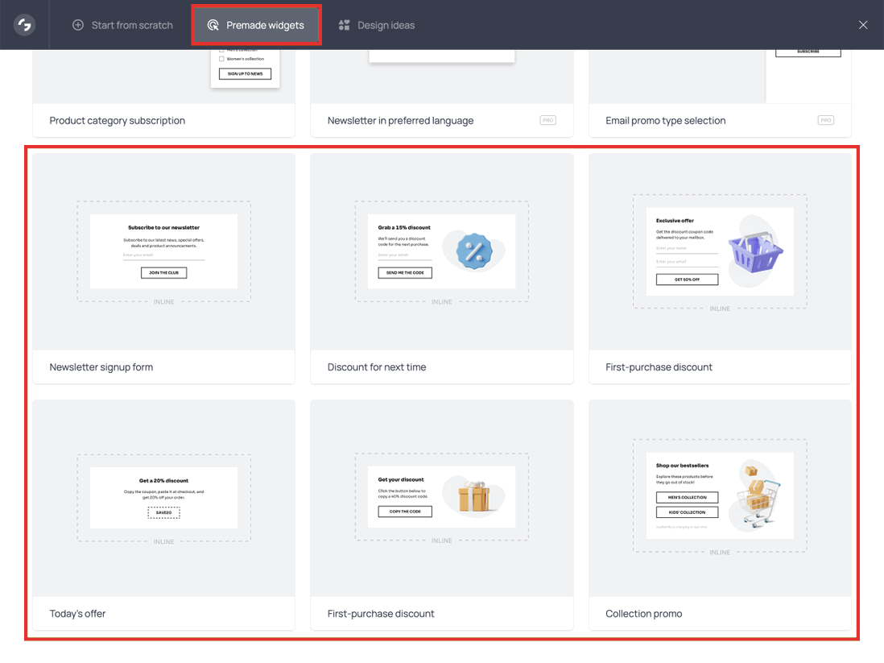Check the Men's collection checkbox
The width and height of the screenshot is (884, 663).
click(221, 49)
